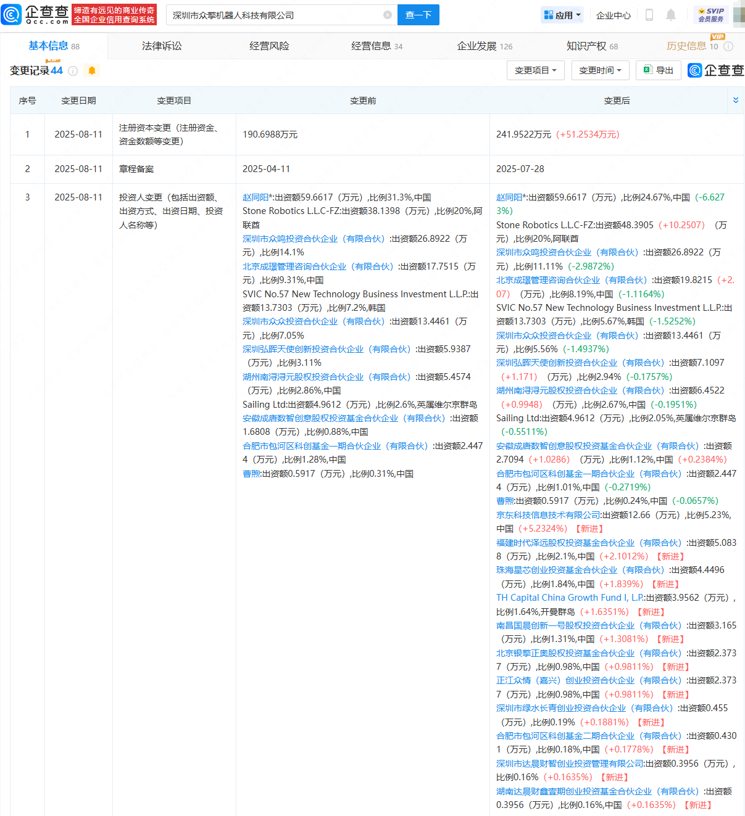This screenshot has width=745, height=816.
Task: Select the 241.9522万元 cell
Action: 616,134
